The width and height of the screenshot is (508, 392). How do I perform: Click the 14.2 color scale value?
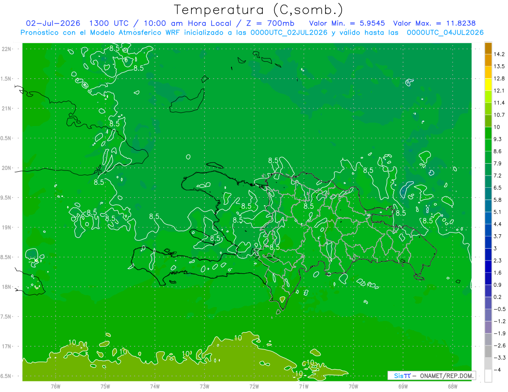(x=499, y=54)
